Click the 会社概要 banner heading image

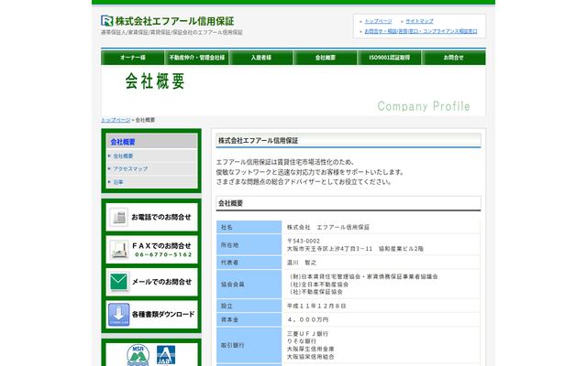click(155, 81)
